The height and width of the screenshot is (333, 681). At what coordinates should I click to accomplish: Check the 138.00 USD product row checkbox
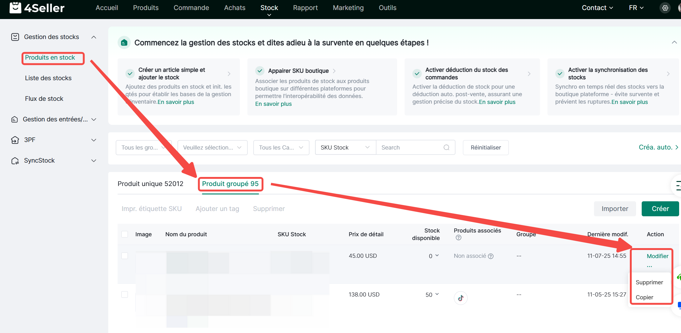tap(125, 295)
